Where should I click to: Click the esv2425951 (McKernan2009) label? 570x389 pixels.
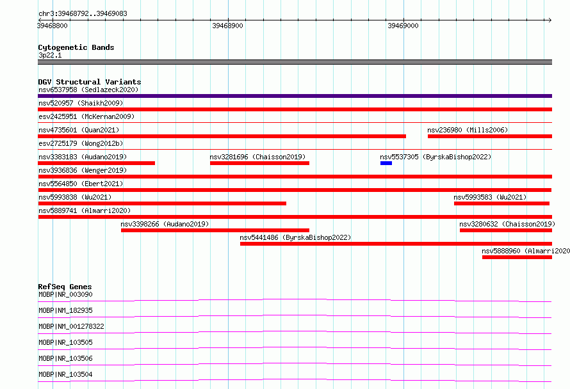(86, 116)
